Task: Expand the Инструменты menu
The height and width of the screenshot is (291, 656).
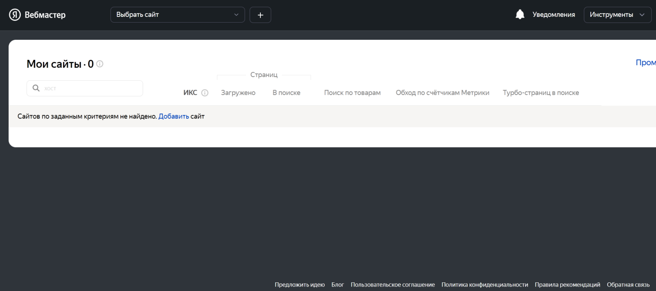Action: [x=617, y=15]
